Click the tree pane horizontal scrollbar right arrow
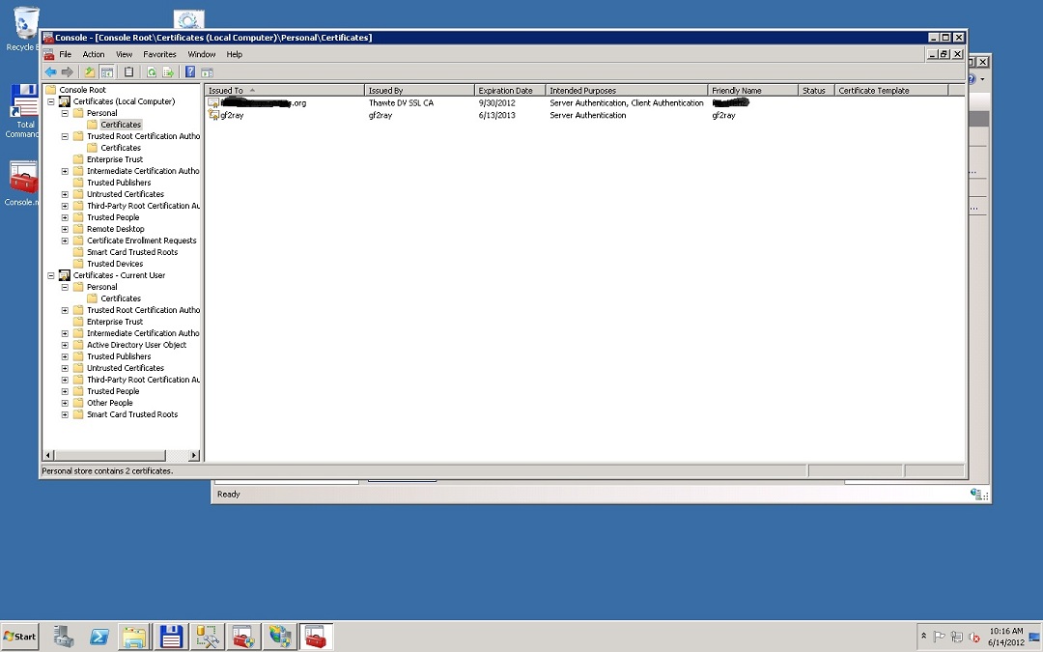Screen dimensions: 1043x652 click(x=194, y=455)
